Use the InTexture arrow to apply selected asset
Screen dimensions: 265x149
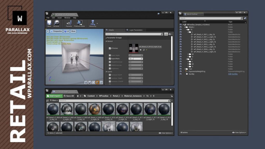(141, 50)
